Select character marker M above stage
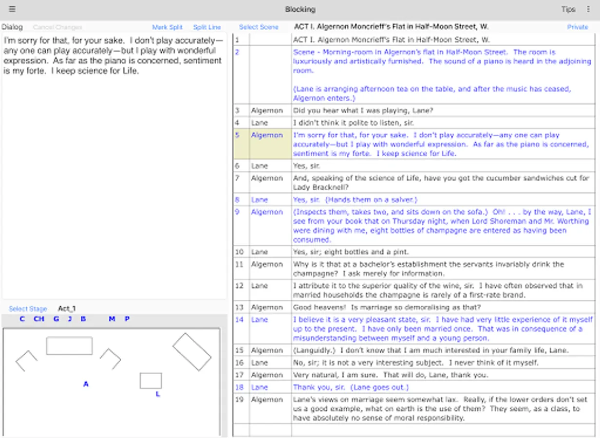The image size is (600, 438). tap(112, 319)
